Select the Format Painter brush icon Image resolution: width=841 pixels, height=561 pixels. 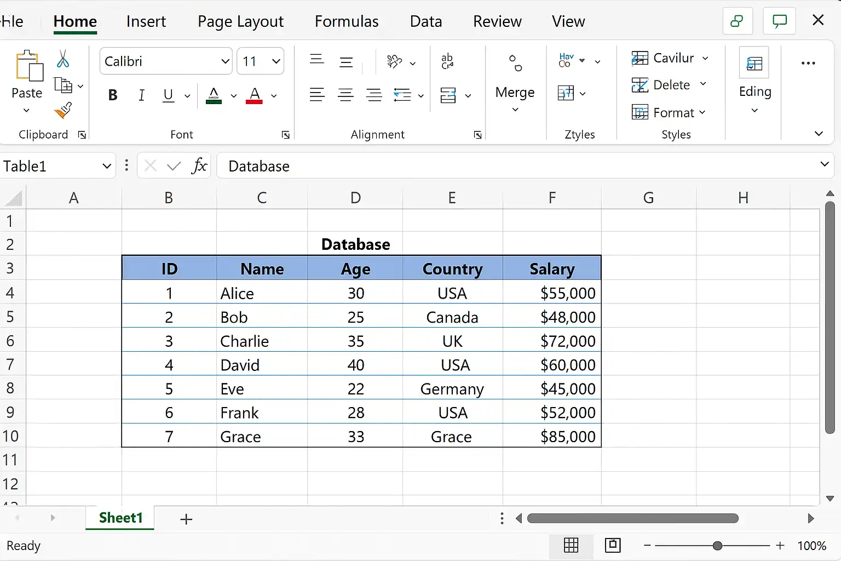point(64,110)
